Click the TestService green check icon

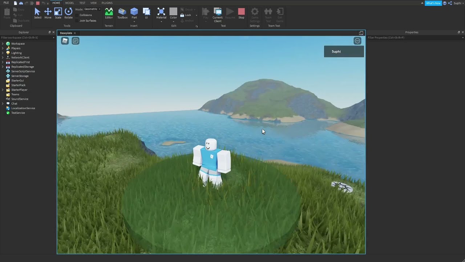coord(8,113)
